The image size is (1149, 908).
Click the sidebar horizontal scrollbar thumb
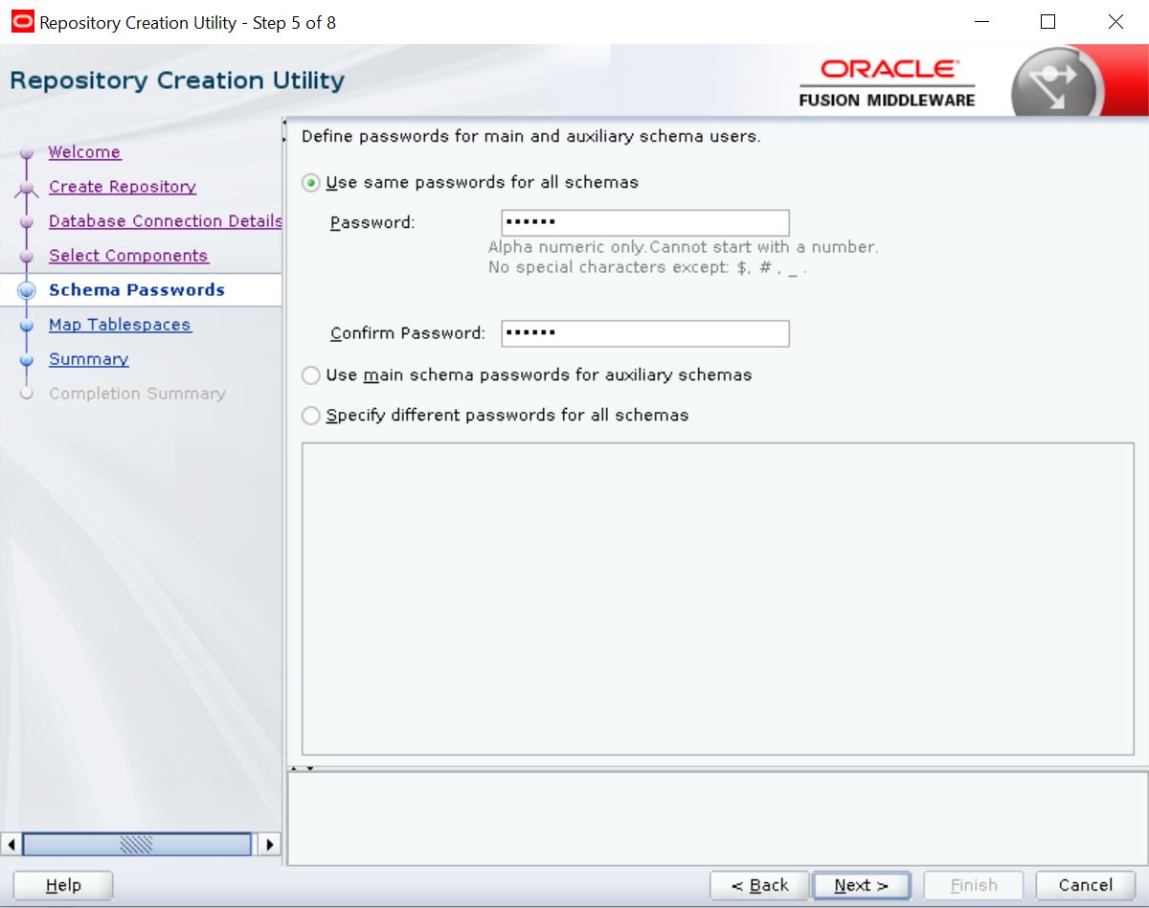(x=137, y=844)
